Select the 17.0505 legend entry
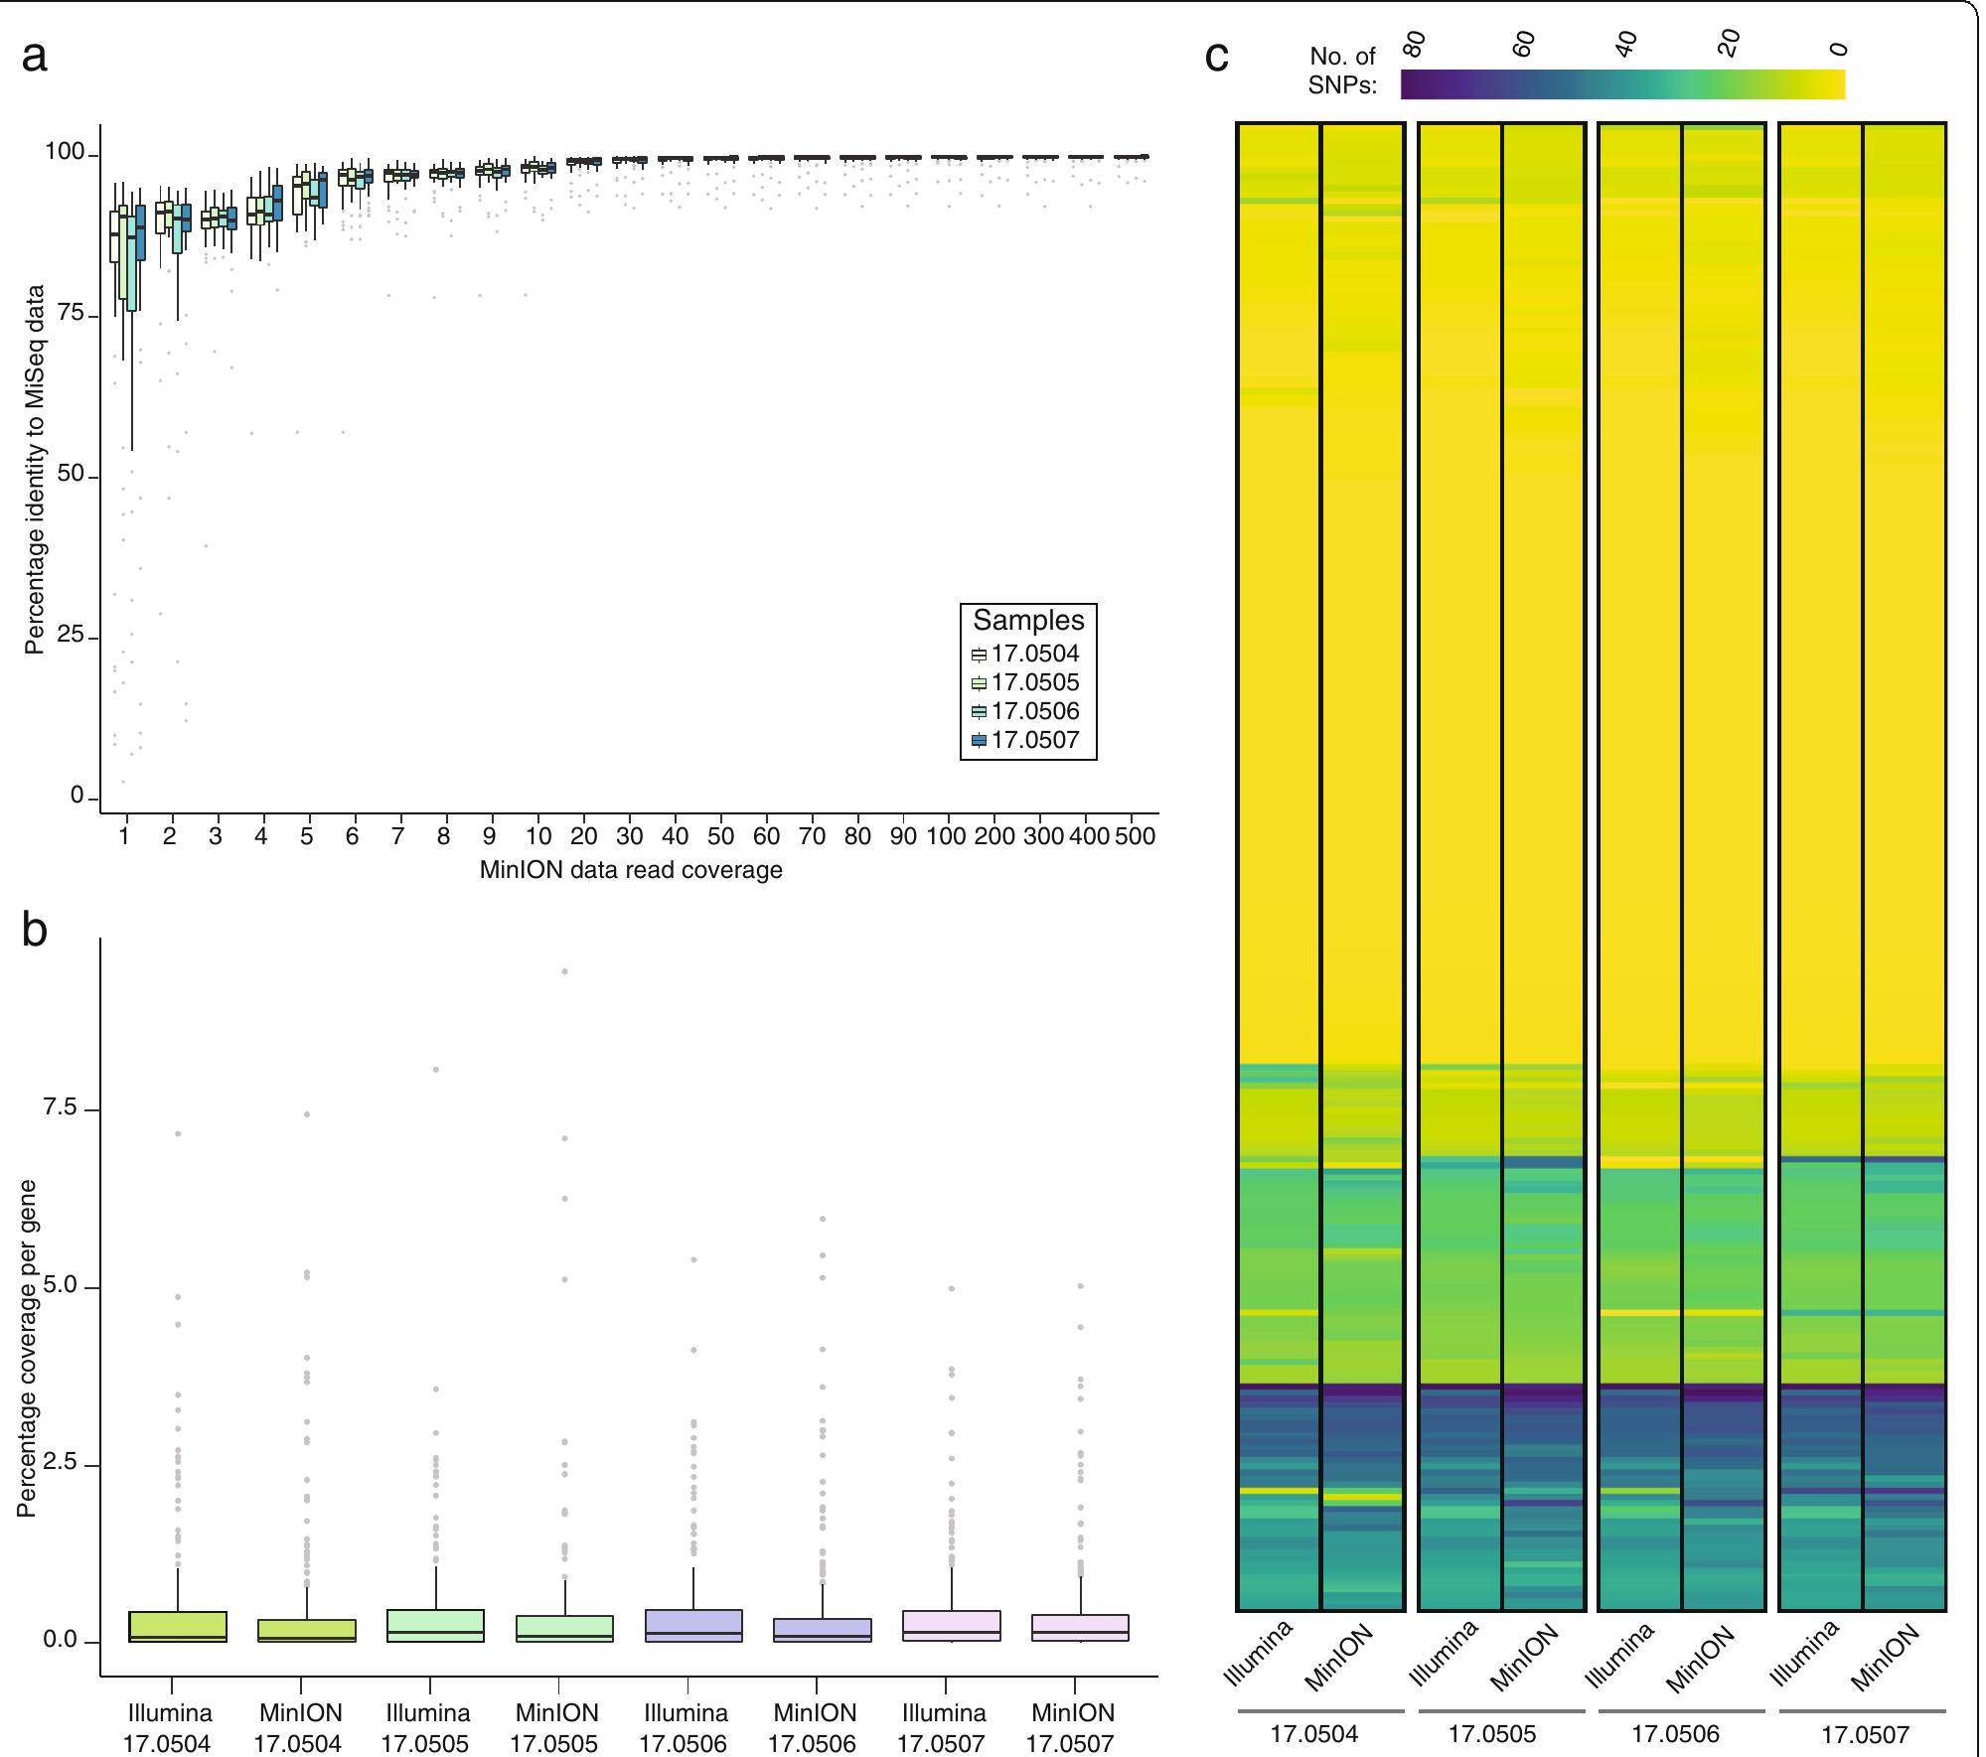The width and height of the screenshot is (1986, 1757). click(1025, 683)
